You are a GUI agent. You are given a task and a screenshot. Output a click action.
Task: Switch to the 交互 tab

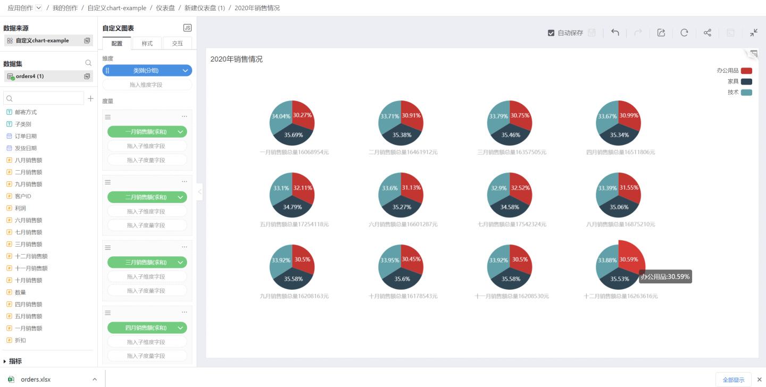coord(177,44)
